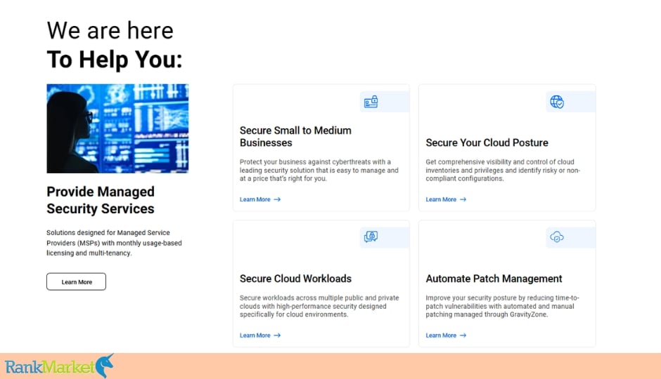The height and width of the screenshot is (379, 661).
Task: Select the Secure Your Cloud Posture heading
Action: 487,143
